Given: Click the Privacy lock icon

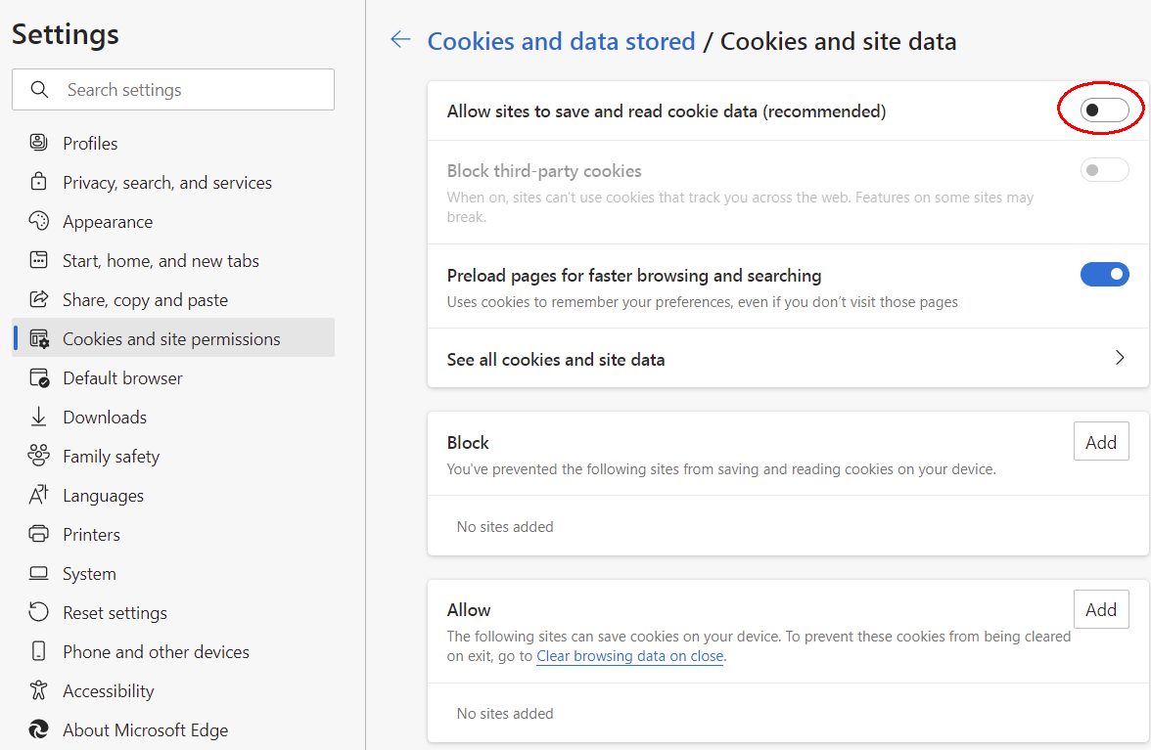Looking at the screenshot, I should click(39, 182).
